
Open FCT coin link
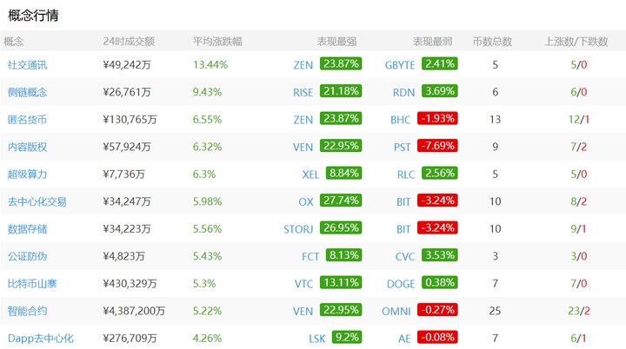coord(310,256)
